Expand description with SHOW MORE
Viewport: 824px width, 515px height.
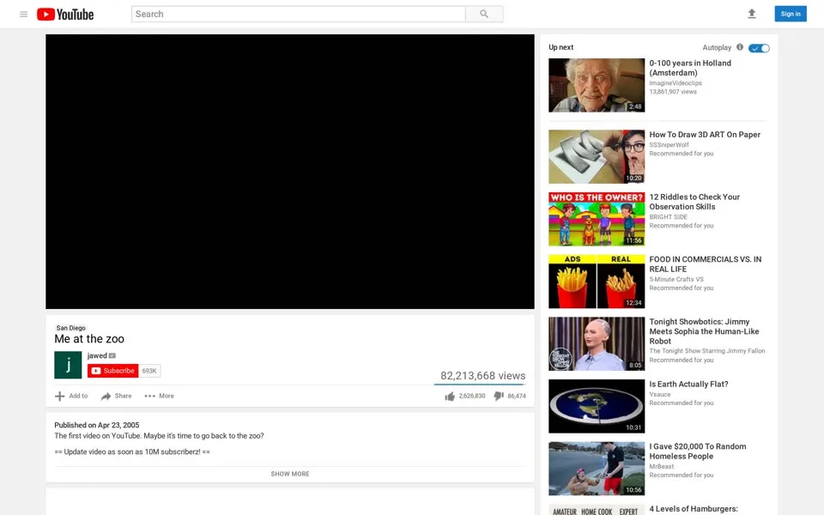point(290,474)
